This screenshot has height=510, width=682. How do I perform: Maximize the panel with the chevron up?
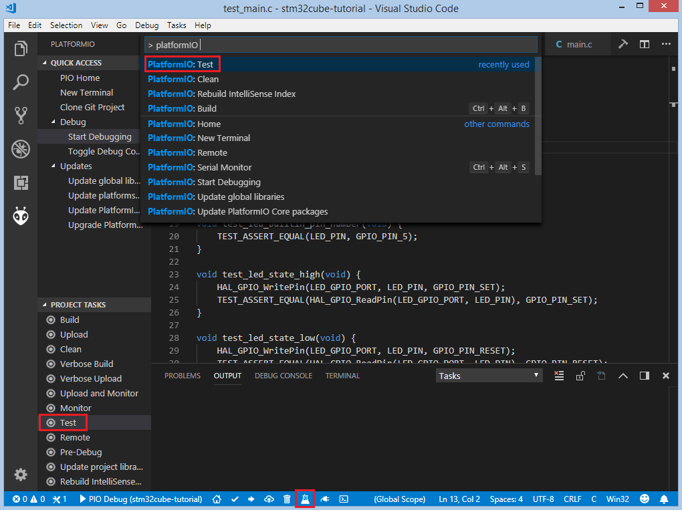[x=623, y=376]
